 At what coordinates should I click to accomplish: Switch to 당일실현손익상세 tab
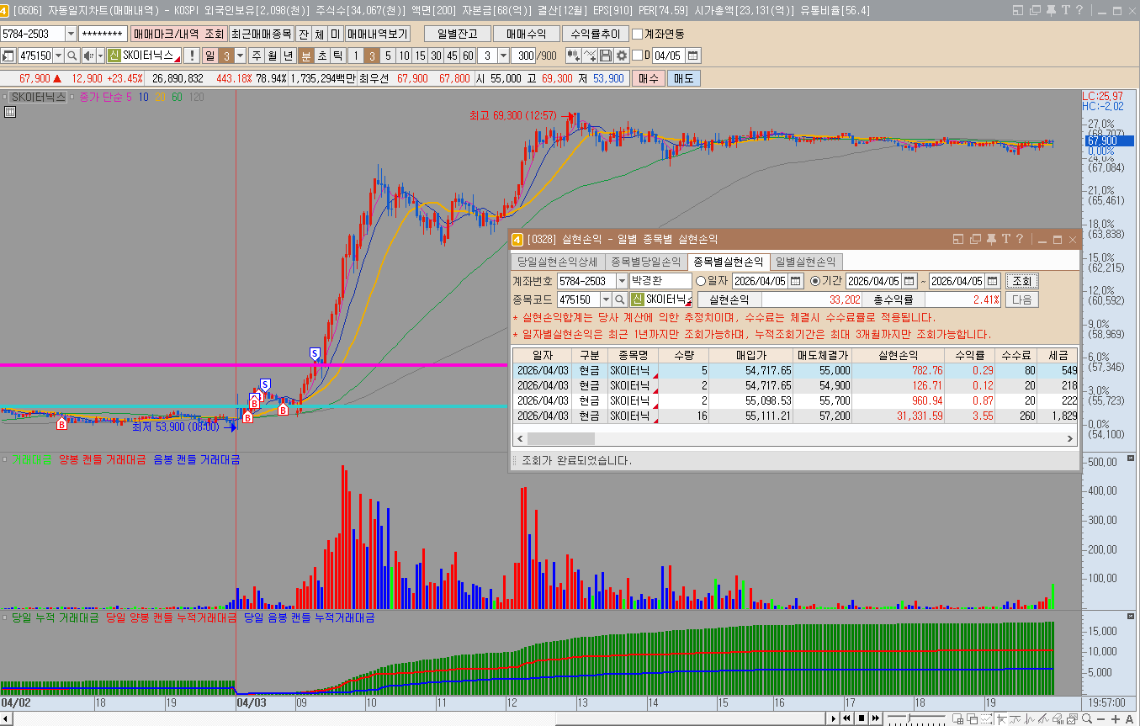pyautogui.click(x=558, y=262)
